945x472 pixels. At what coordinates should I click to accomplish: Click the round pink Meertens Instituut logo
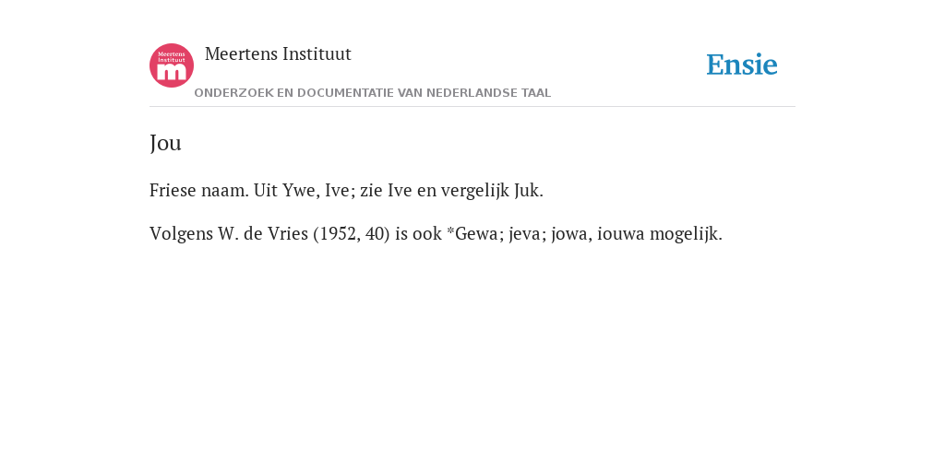pyautogui.click(x=171, y=65)
